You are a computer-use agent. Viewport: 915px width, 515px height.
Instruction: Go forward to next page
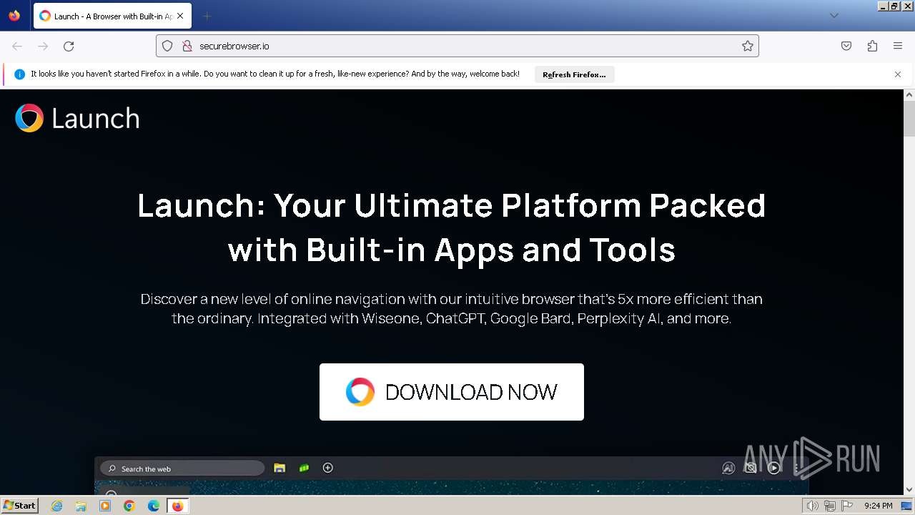(x=43, y=46)
